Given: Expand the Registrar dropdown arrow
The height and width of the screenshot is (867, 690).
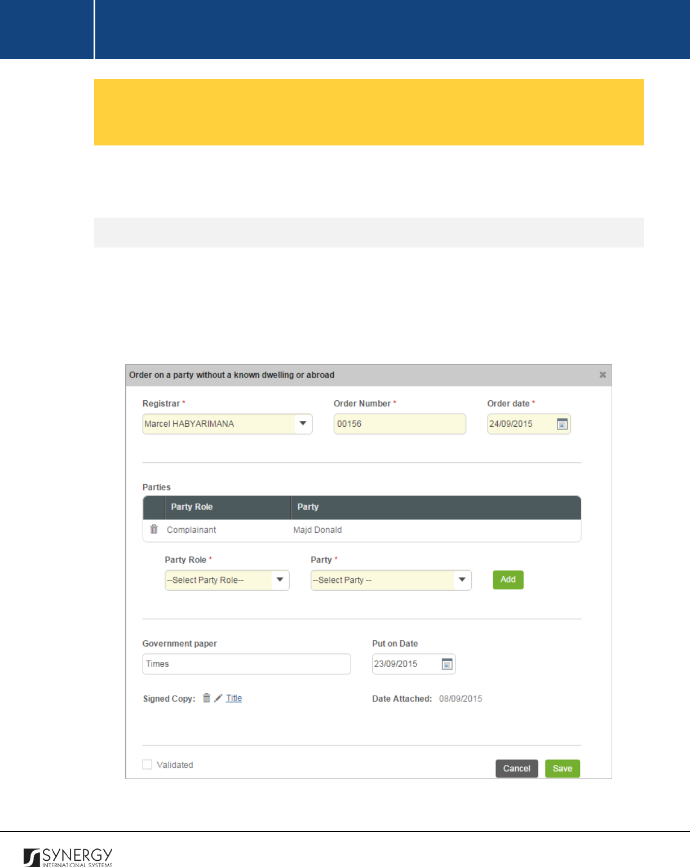Looking at the screenshot, I should click(303, 424).
